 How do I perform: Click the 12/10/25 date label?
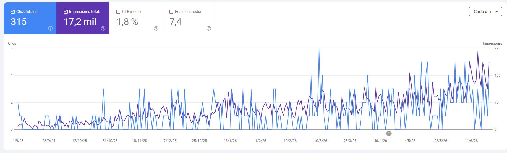(x=80, y=141)
